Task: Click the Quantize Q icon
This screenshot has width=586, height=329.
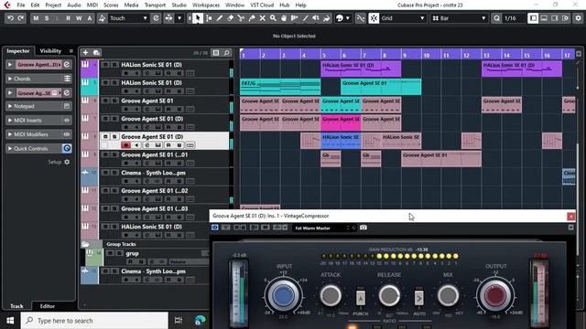Action: click(496, 18)
